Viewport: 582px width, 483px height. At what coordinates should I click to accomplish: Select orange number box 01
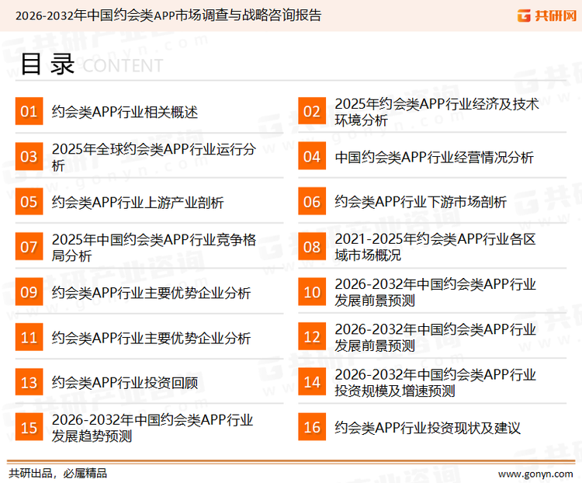[29, 111]
